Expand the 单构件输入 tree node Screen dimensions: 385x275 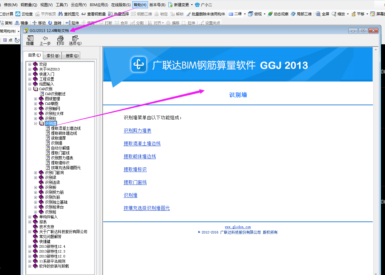[x=30, y=217]
